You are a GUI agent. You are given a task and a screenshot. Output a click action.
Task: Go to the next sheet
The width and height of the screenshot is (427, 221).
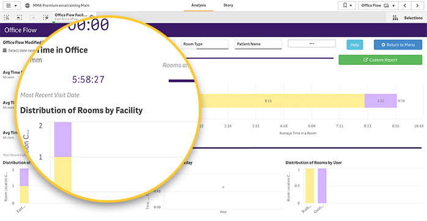[x=417, y=6]
